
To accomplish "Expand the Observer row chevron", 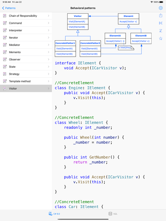I will (x=48, y=59).
